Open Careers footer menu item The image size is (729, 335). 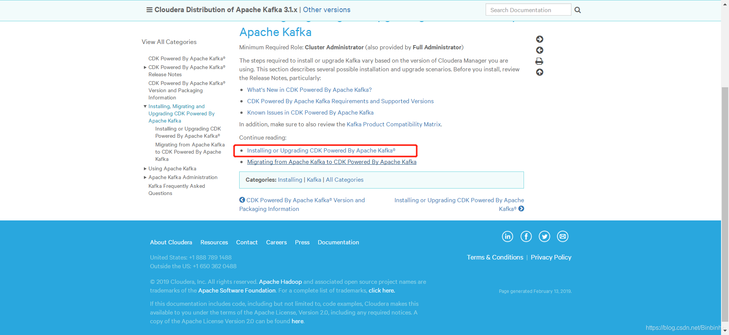tap(276, 242)
